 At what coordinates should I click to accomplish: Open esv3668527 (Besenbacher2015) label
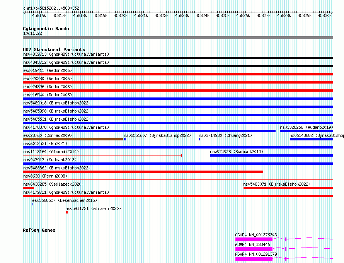coord(65,200)
